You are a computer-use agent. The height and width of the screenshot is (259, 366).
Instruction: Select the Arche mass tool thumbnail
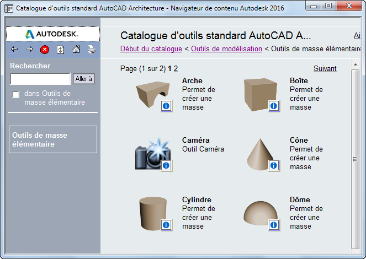click(x=153, y=94)
